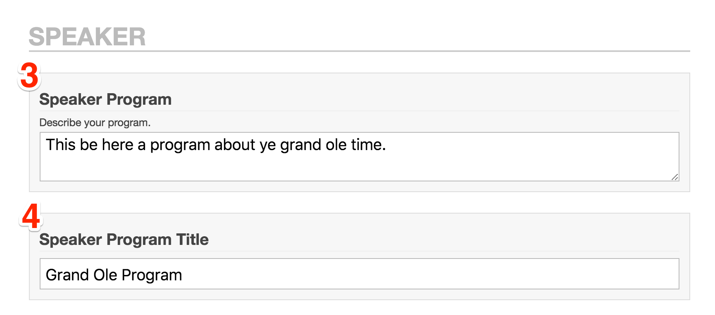This screenshot has height=315, width=715.
Task: Click the red number 4 step badge
Action: (x=31, y=216)
